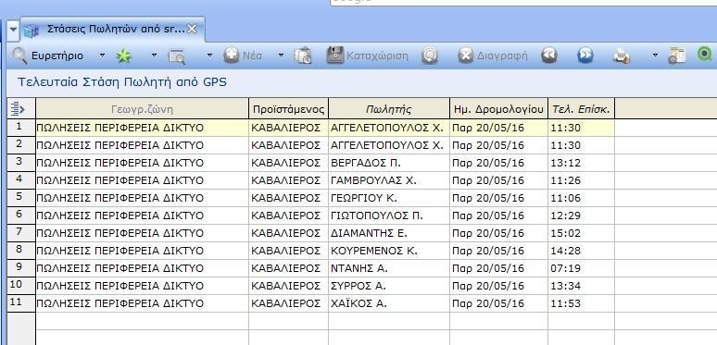Image resolution: width=717 pixels, height=345 pixels.
Task: Click the 13:12 last visit time cell
Action: point(581,163)
